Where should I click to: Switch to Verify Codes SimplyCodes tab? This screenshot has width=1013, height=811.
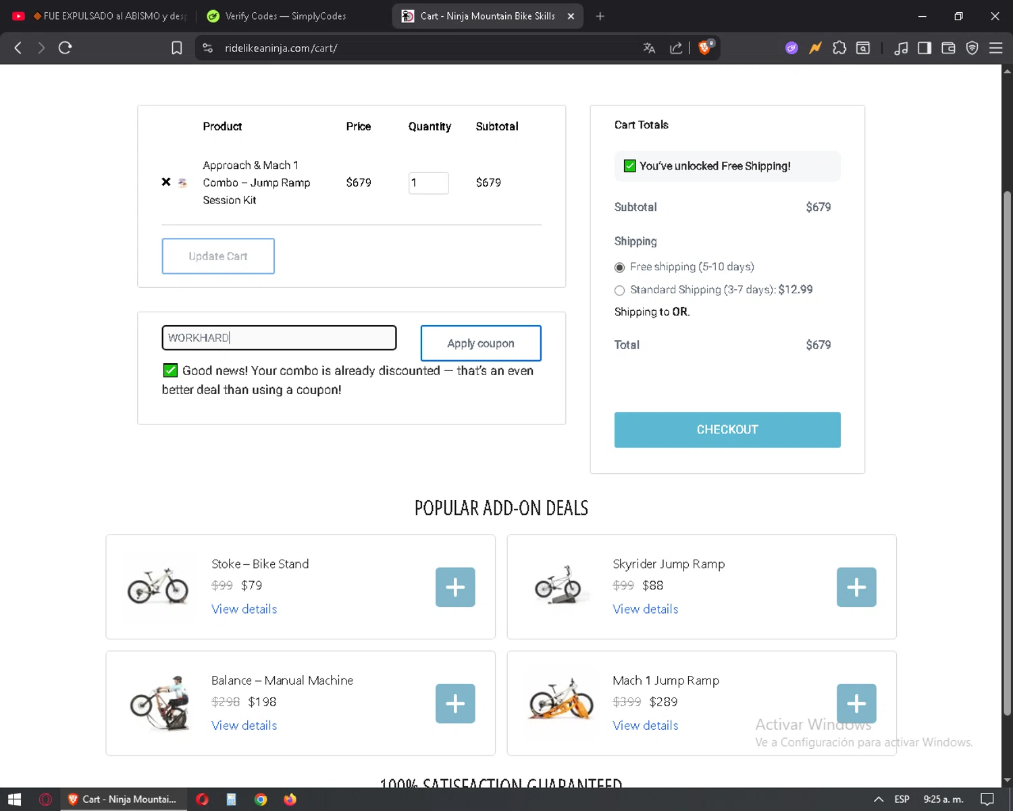pos(287,16)
